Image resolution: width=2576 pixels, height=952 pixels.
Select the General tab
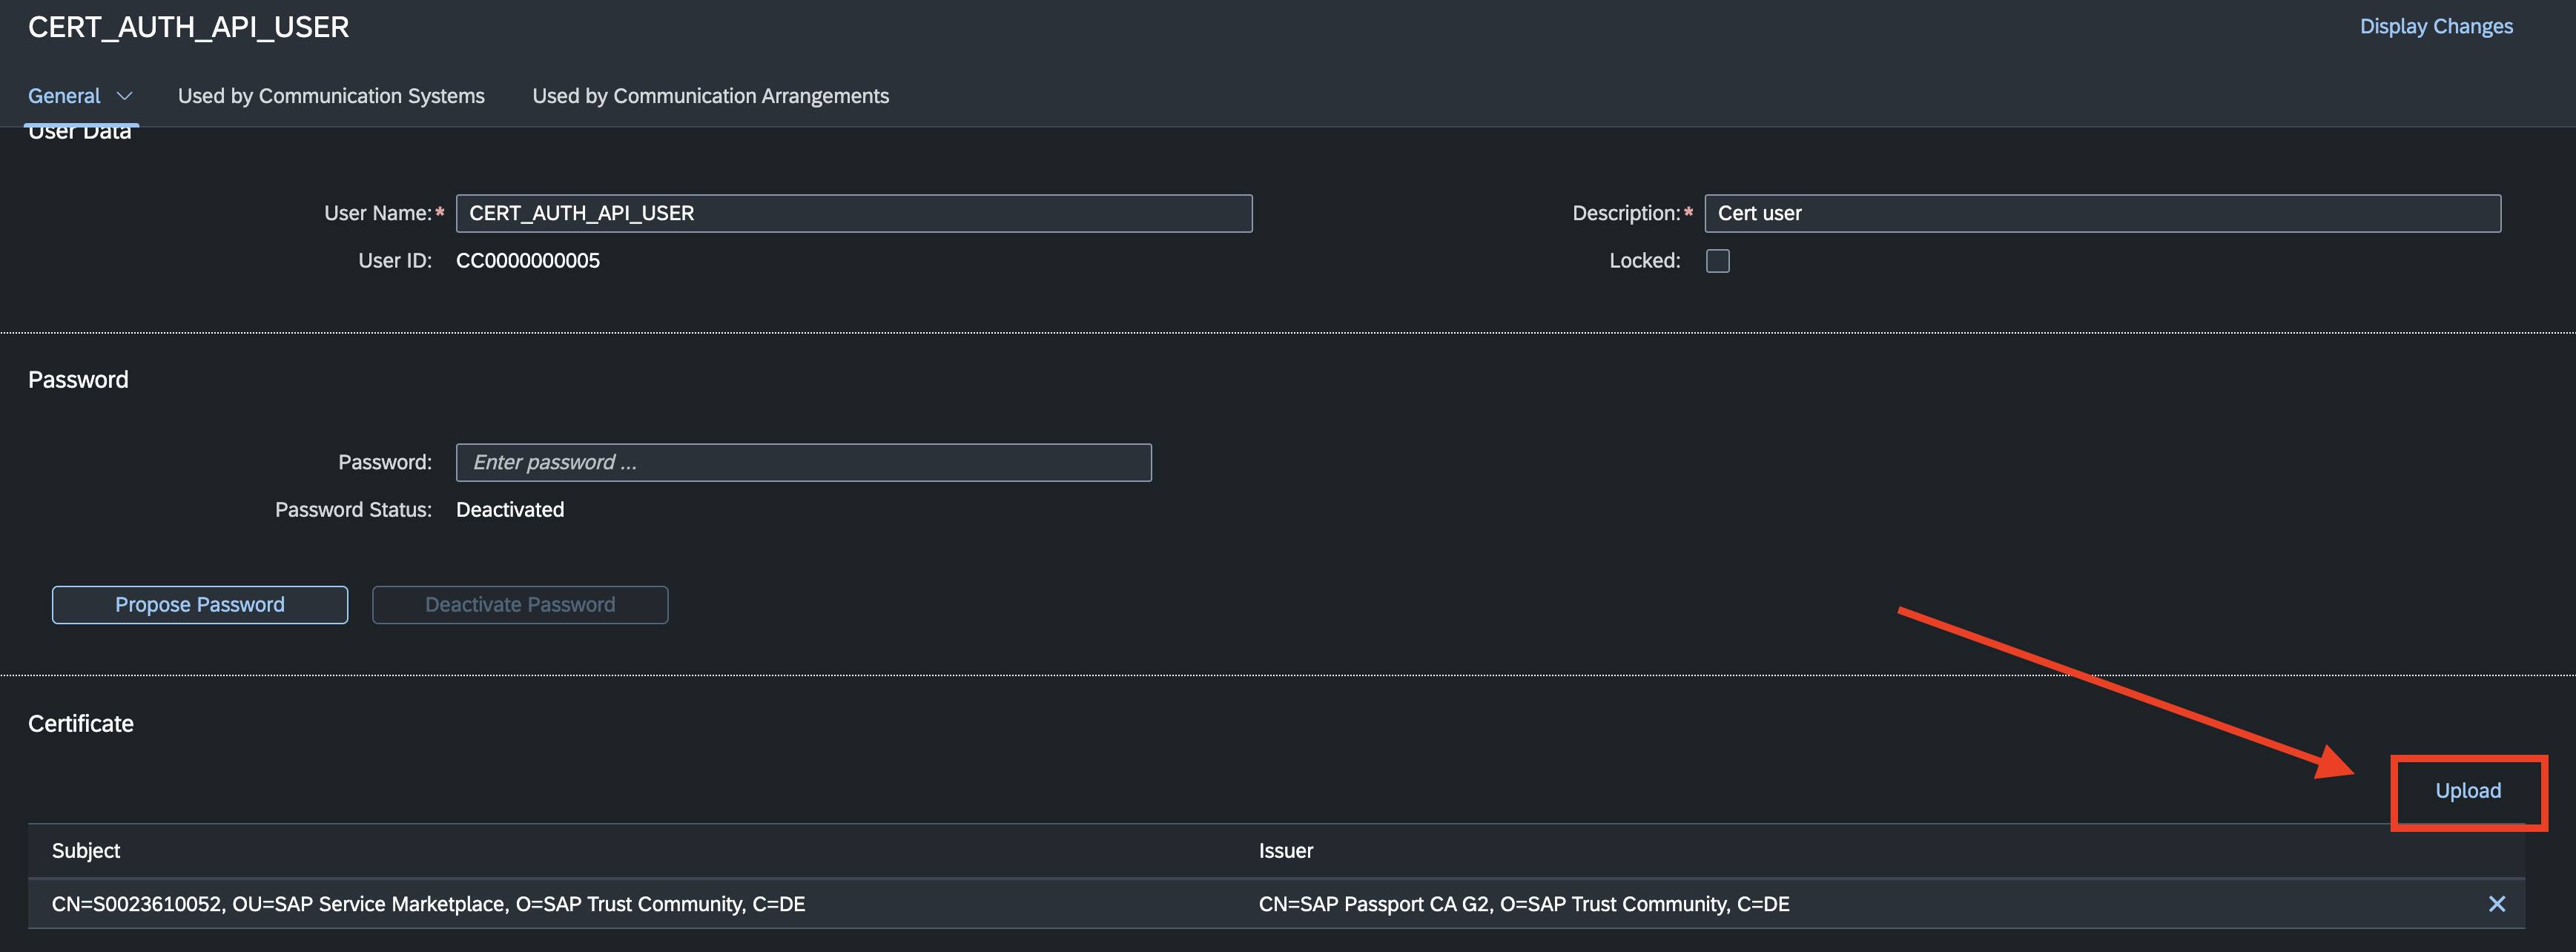click(x=64, y=96)
